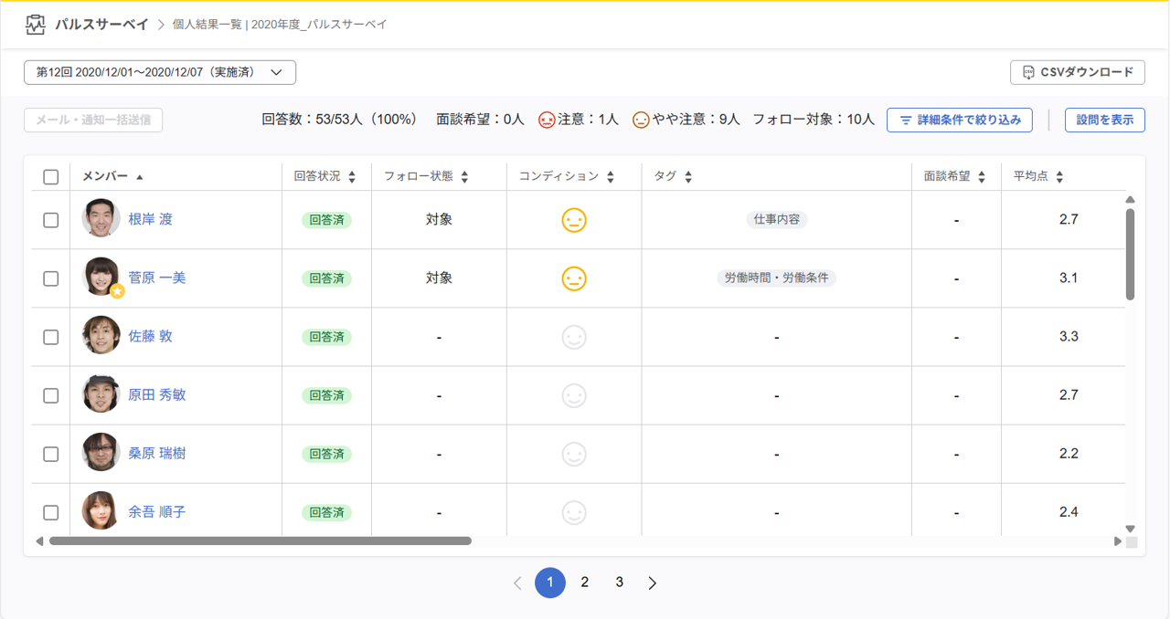Click the Pulse Survey logo icon
Screen dimensions: 1170x619
35,25
